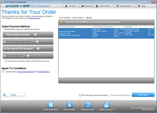Click the PACKAGE INFORMATION column header
Image resolution: width=157 pixels, height=113 pixels.
pyautogui.click(x=103, y=27)
